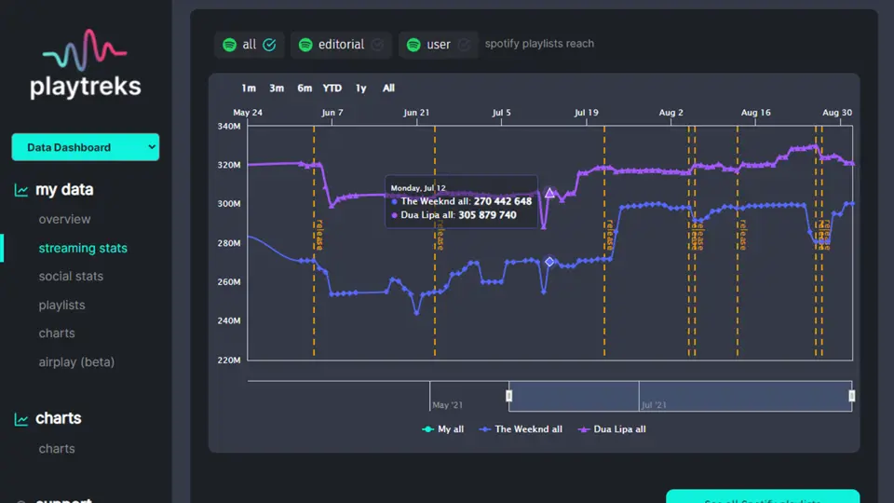Image resolution: width=894 pixels, height=503 pixels.
Task: Toggle the all playlists checkmark
Action: 269,45
